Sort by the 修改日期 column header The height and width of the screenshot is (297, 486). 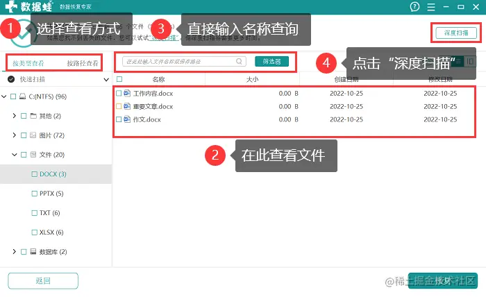[x=440, y=79]
